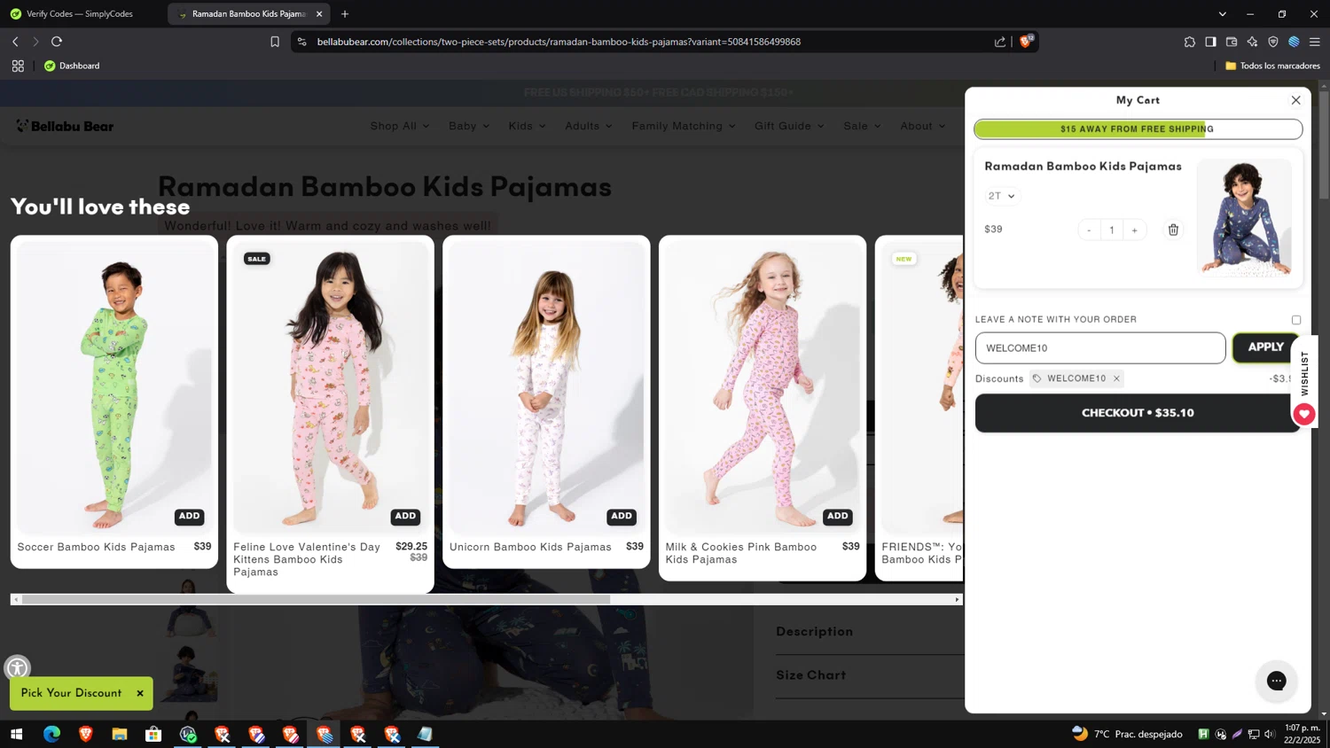Open the accessibility widget icon
The image size is (1330, 748).
pos(17,668)
